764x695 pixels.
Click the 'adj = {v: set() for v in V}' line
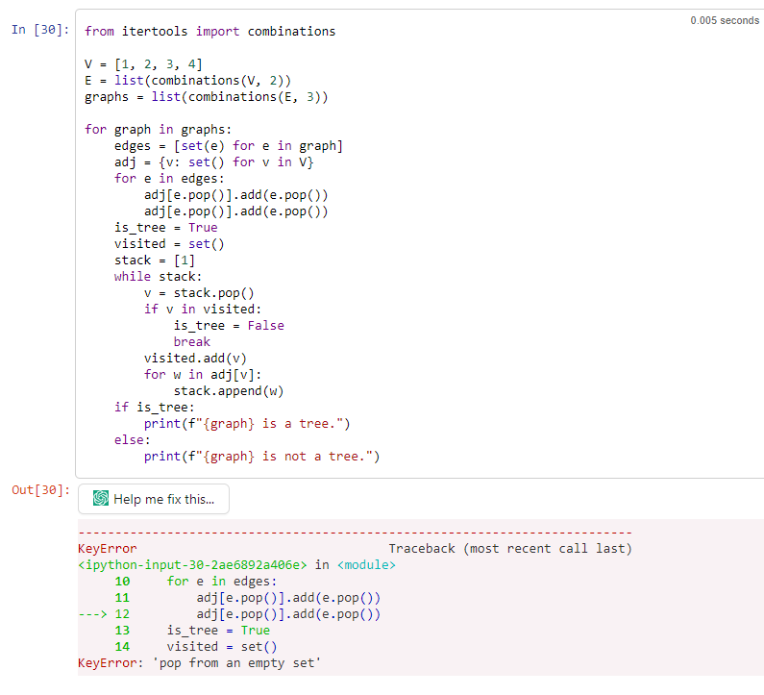point(214,162)
